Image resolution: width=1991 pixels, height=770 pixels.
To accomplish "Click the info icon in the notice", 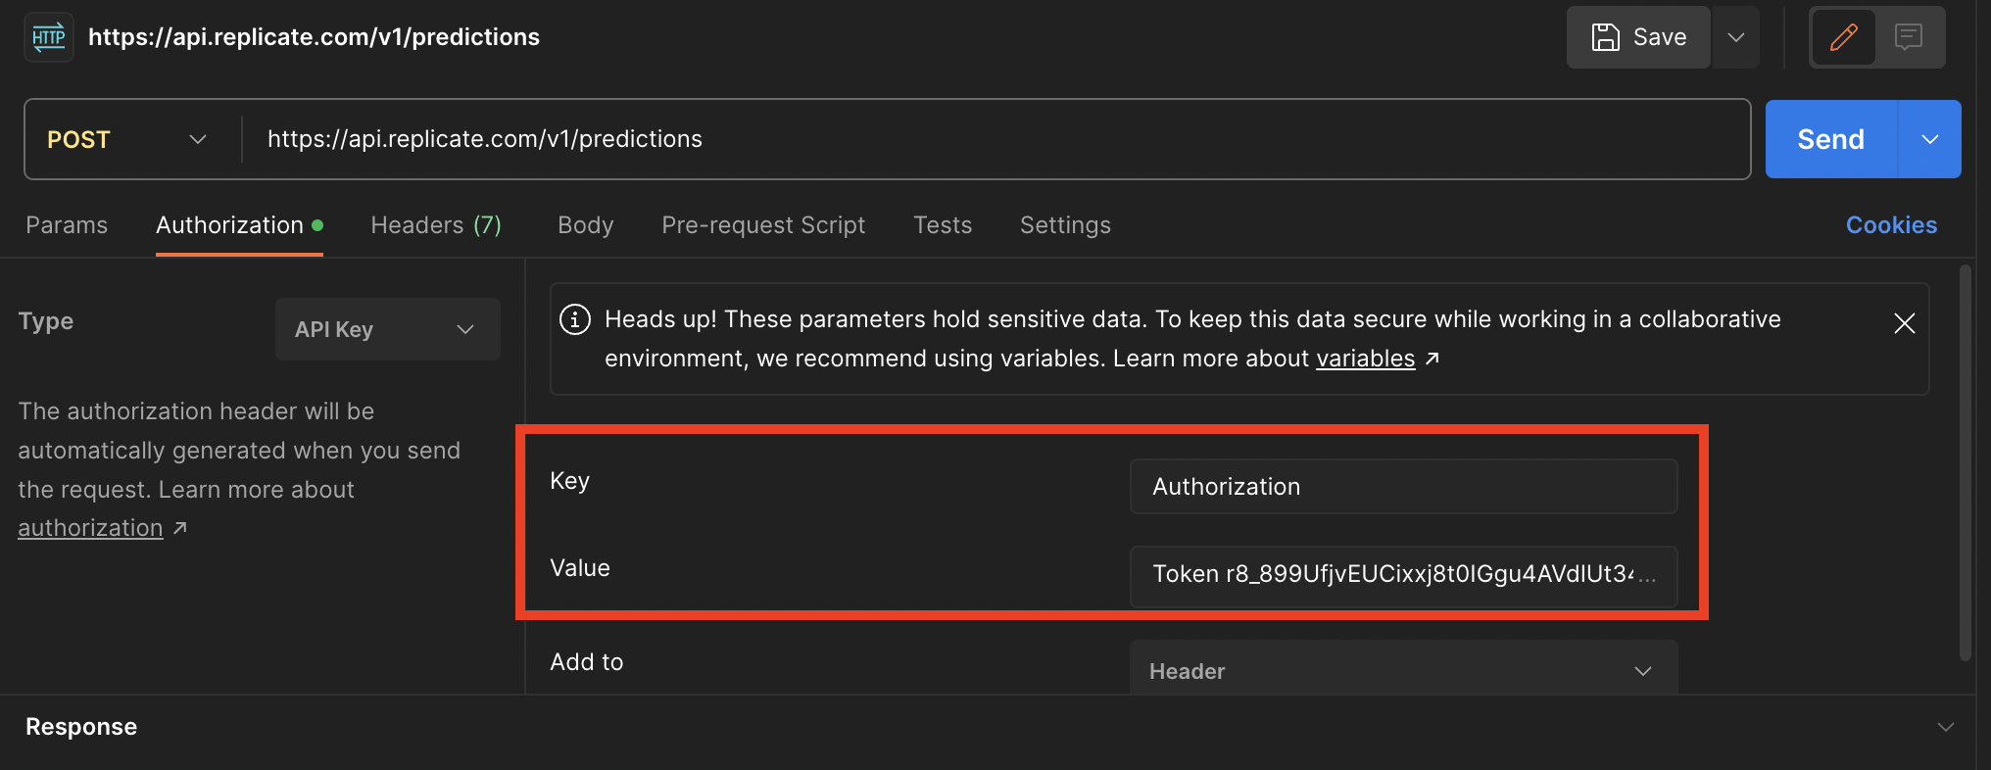I will tap(575, 319).
